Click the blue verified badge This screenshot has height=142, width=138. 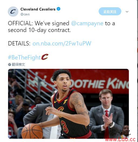58,9
